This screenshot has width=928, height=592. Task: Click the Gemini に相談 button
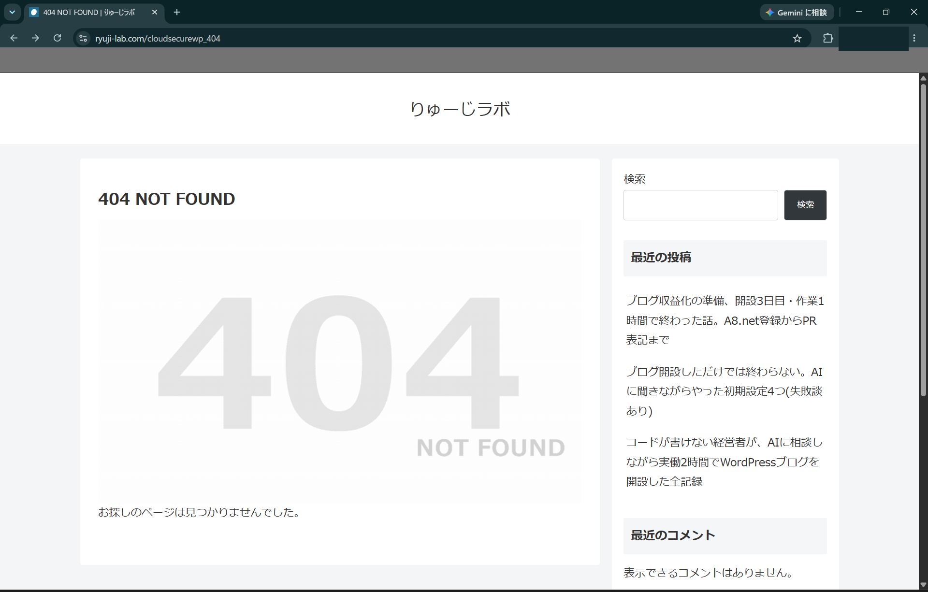(x=797, y=13)
